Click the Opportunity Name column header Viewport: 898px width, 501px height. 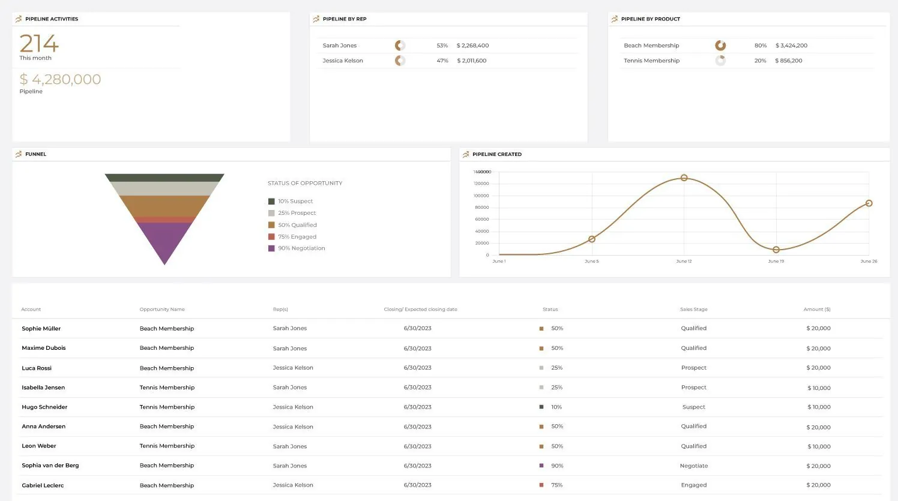[162, 310]
